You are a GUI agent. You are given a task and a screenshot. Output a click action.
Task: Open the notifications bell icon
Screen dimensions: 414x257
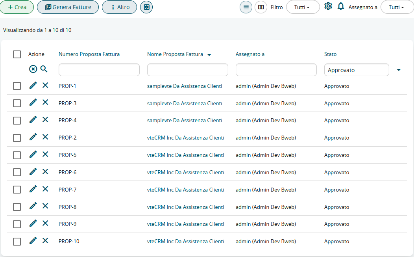coord(341,6)
